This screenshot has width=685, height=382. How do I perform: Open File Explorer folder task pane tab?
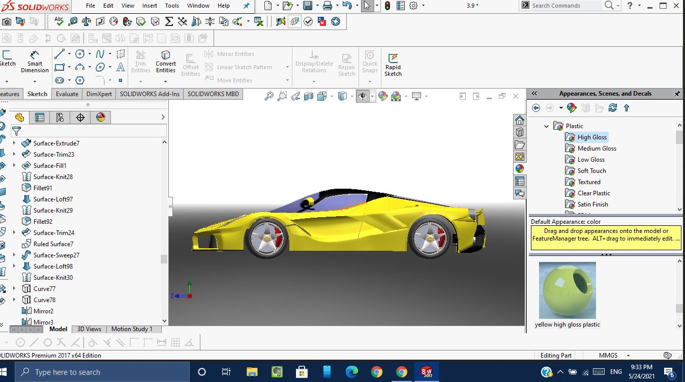pos(519,144)
